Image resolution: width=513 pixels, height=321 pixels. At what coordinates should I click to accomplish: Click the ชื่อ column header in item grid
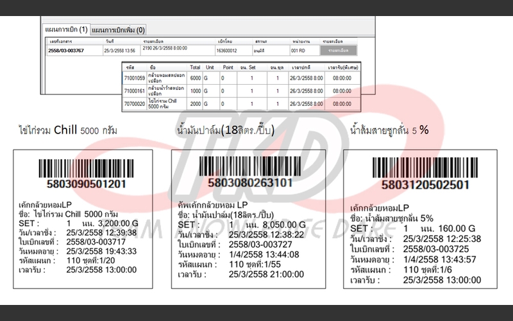153,67
